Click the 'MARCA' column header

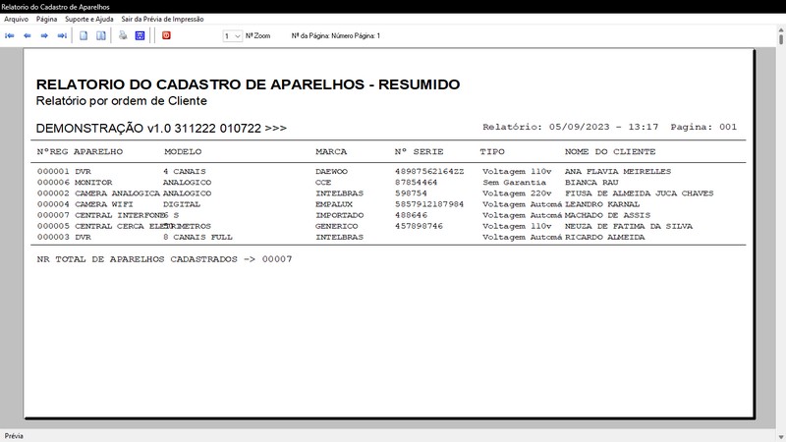[x=331, y=151]
